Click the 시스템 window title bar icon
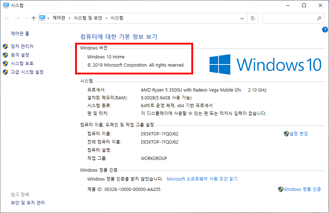Screen dimensions: 329x213 [x=6, y=5]
